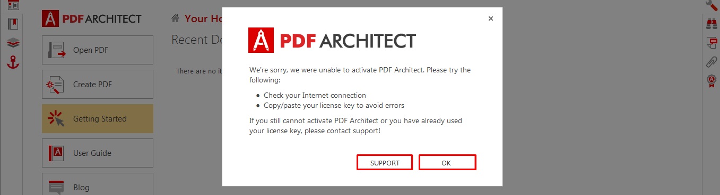Select the Getting Started item
This screenshot has height=195, width=720.
pyautogui.click(x=98, y=119)
